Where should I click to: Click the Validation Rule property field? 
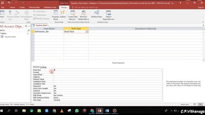[x=108, y=81]
